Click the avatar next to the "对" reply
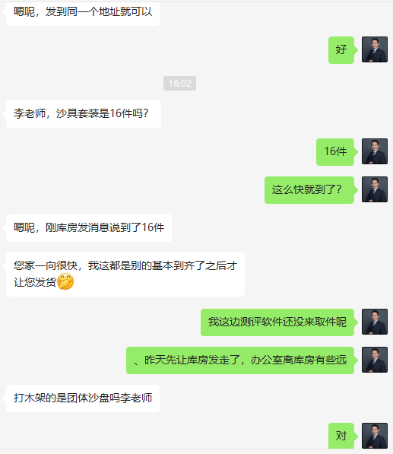Viewport: 393px width, 454px height. coord(375,436)
